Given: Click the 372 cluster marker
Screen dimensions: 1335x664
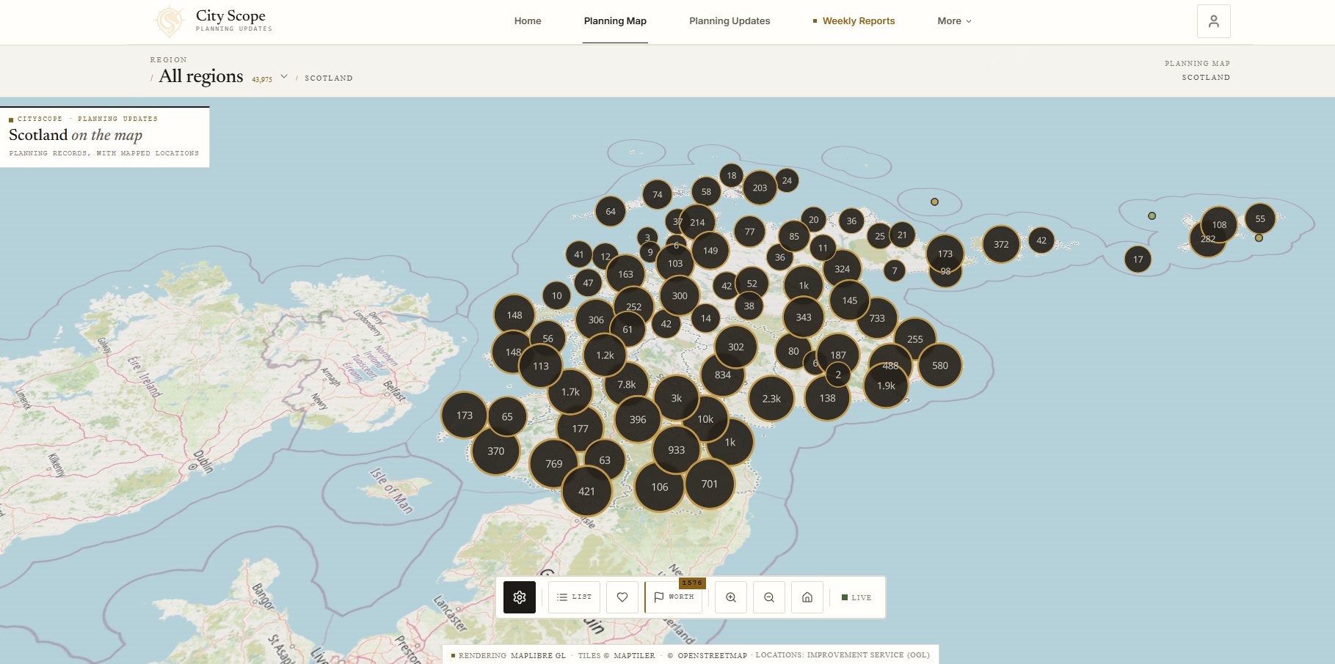Looking at the screenshot, I should pyautogui.click(x=1001, y=244).
